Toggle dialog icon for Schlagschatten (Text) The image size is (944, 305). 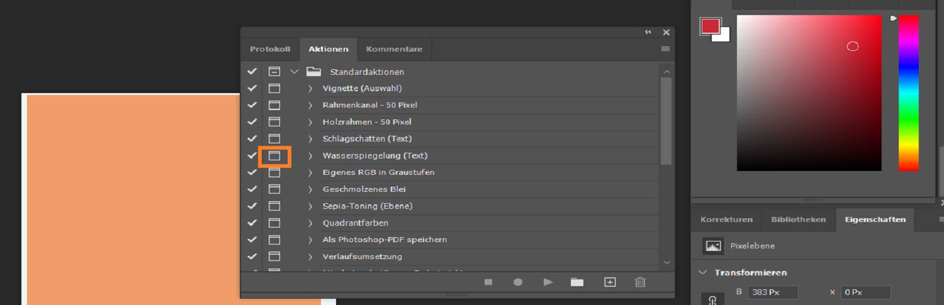pos(274,139)
